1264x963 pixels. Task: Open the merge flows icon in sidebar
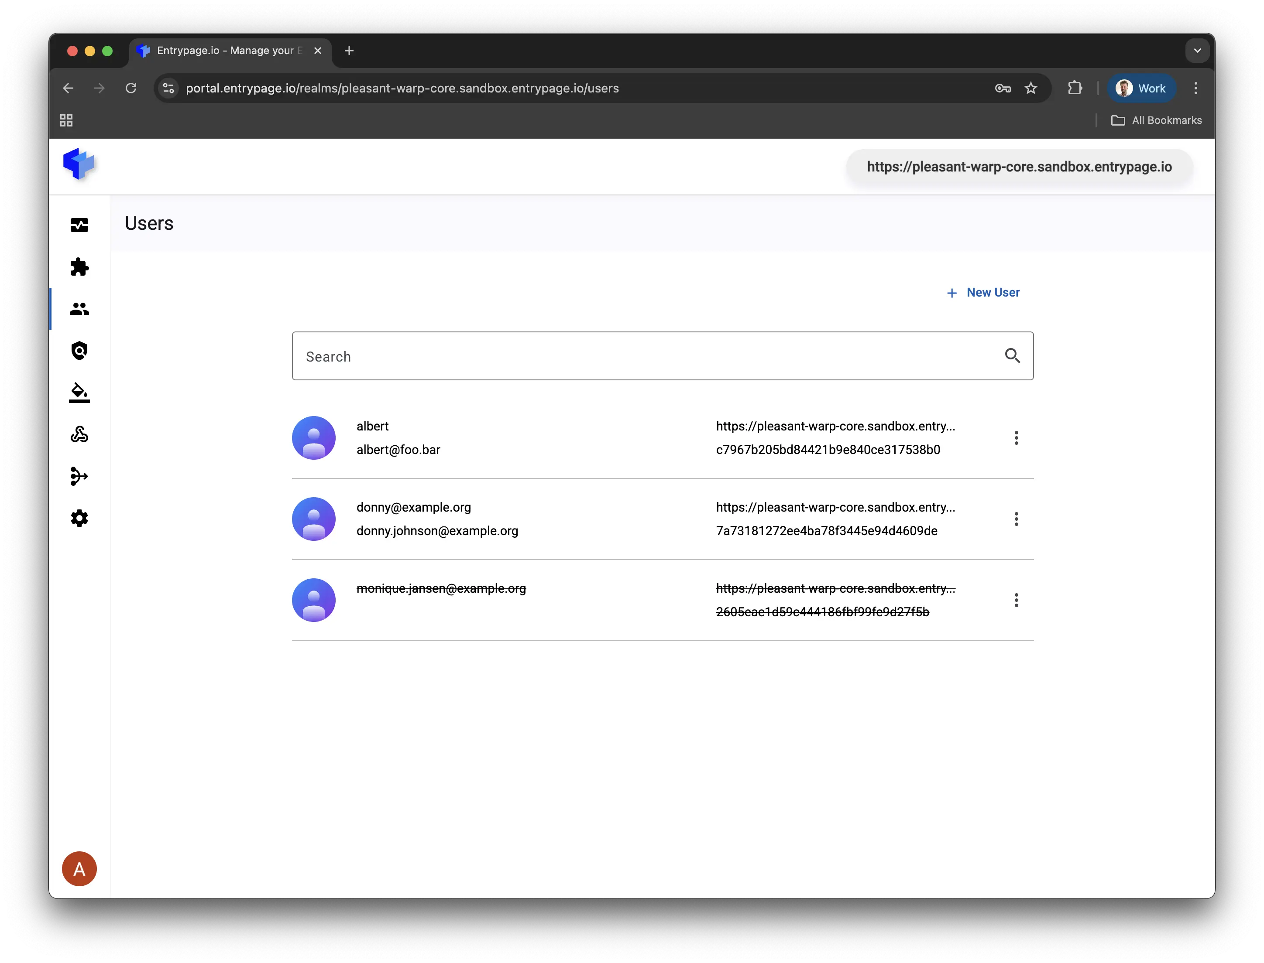[x=79, y=476]
